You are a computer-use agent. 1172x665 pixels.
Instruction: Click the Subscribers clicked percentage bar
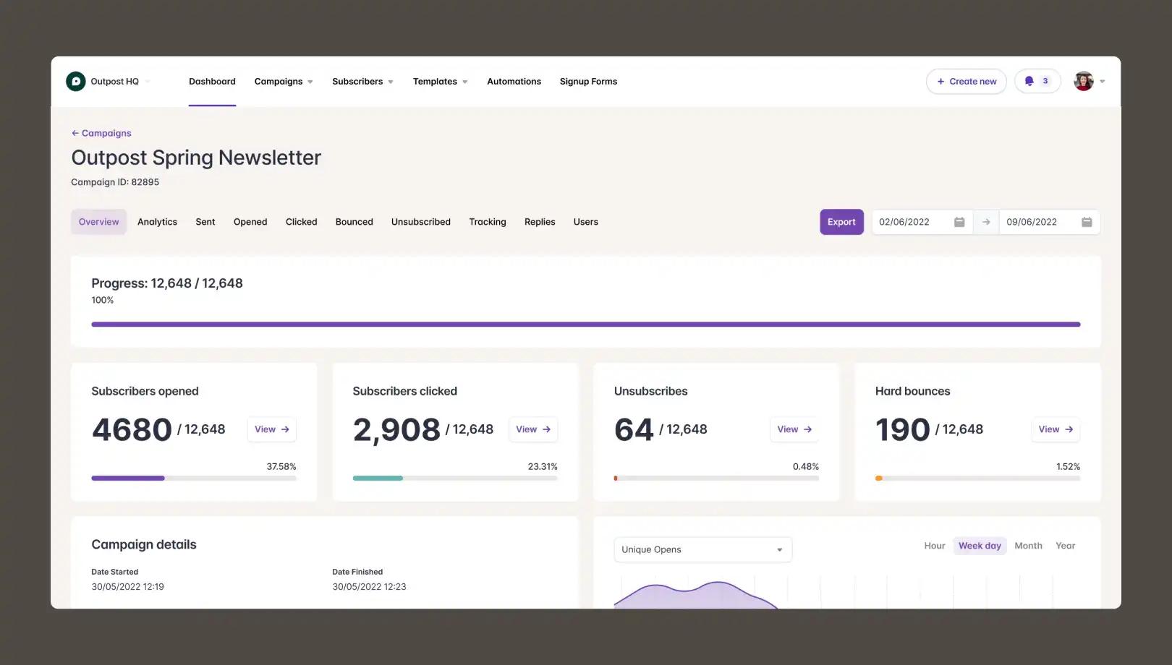pos(455,479)
